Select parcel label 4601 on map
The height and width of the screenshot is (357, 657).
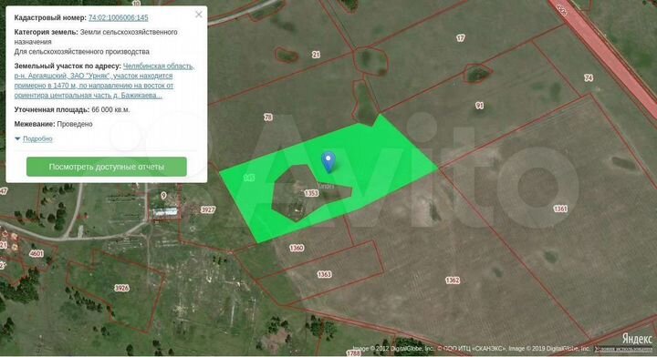pos(36,253)
